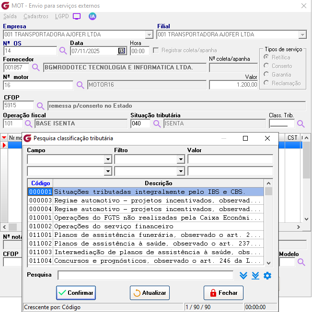Open first Filtro dropdown
This screenshot has height=312, width=312.
click(x=181, y=159)
